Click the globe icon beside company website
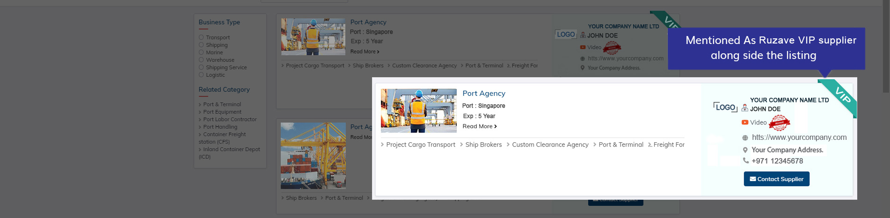This screenshot has height=218, width=890. tap(745, 138)
